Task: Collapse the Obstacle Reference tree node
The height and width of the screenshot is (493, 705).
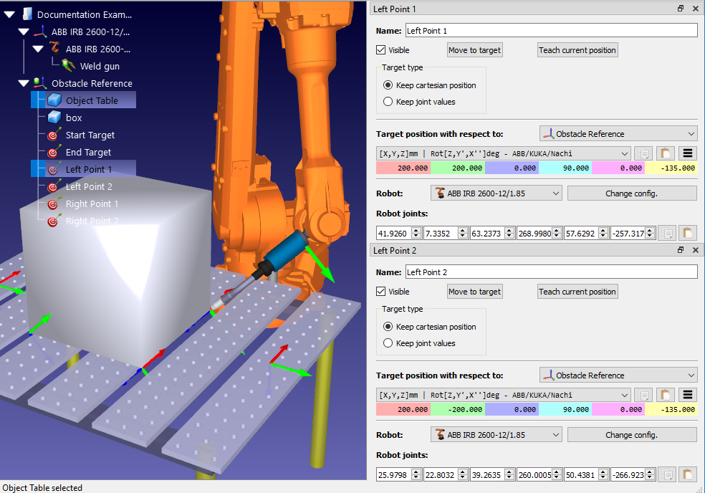Action: 23,83
